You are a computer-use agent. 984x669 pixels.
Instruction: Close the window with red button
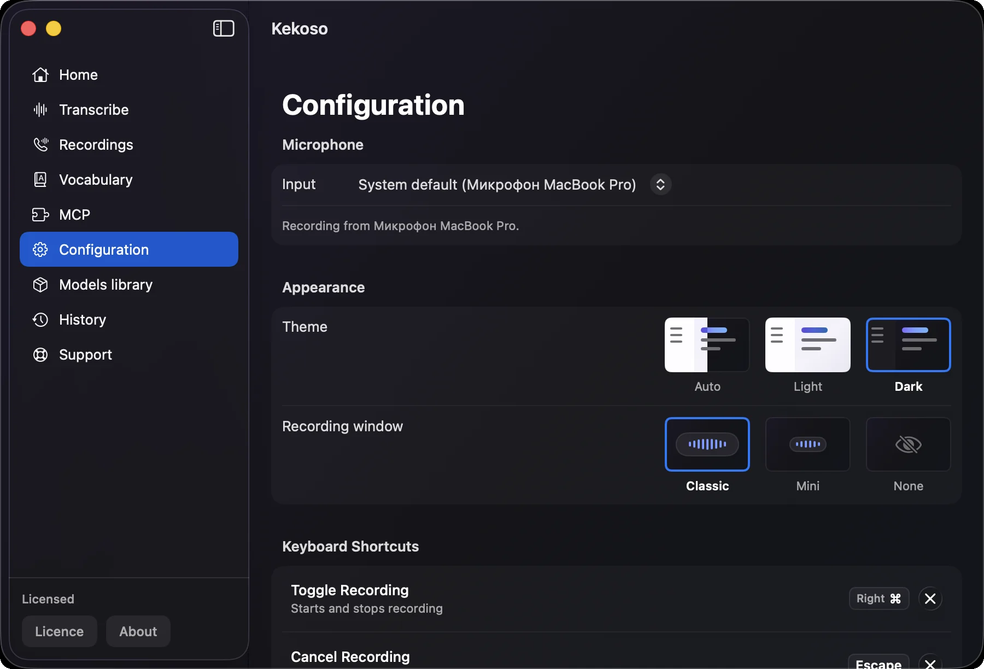tap(28, 28)
